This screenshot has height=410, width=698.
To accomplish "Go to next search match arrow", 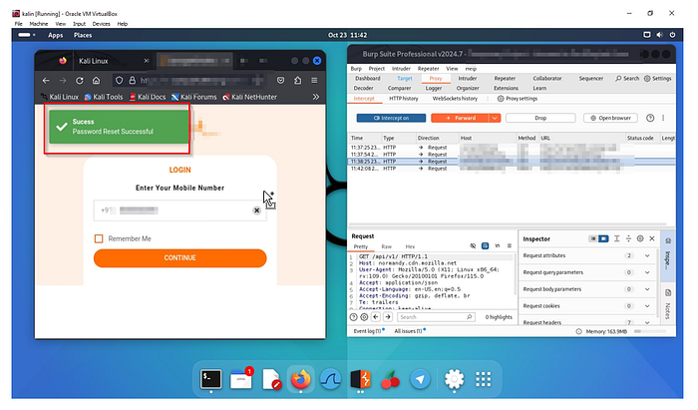I will (x=388, y=317).
